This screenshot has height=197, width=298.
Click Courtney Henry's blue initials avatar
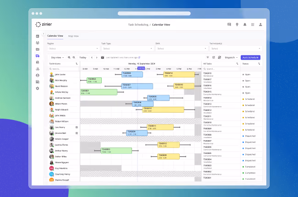(51, 174)
